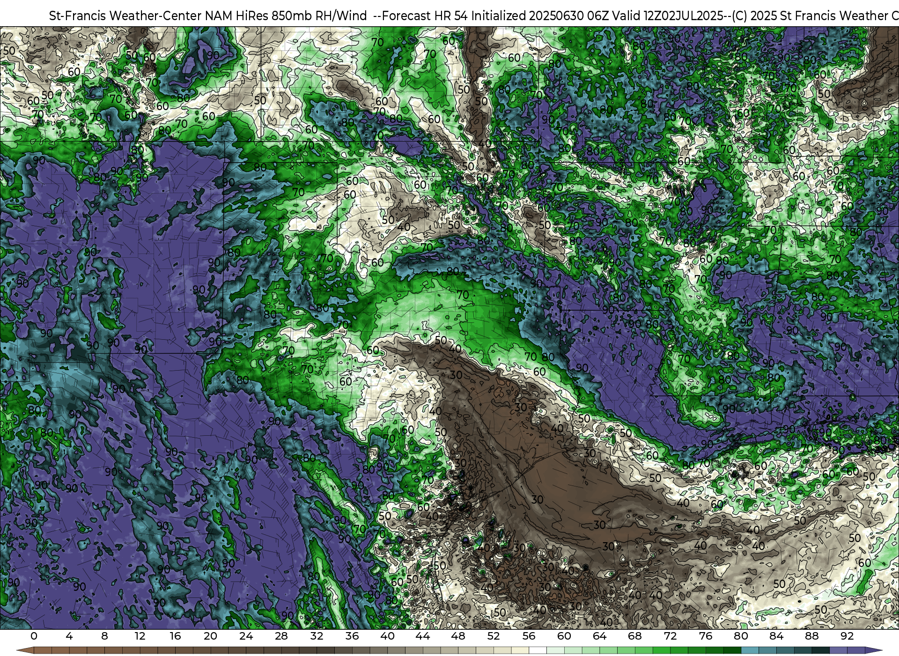Click the legend scale label "52"
This screenshot has height=656, width=899.
point(494,636)
